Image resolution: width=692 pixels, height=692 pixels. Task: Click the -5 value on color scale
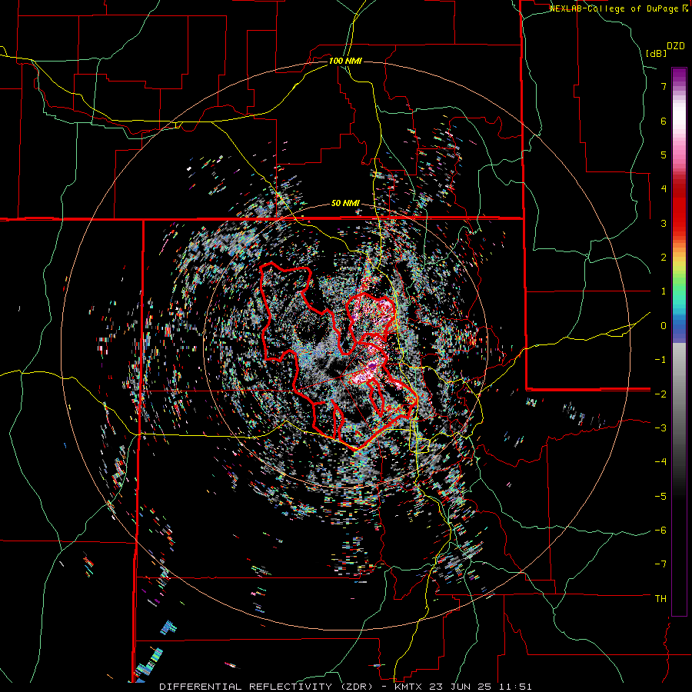tap(660, 496)
